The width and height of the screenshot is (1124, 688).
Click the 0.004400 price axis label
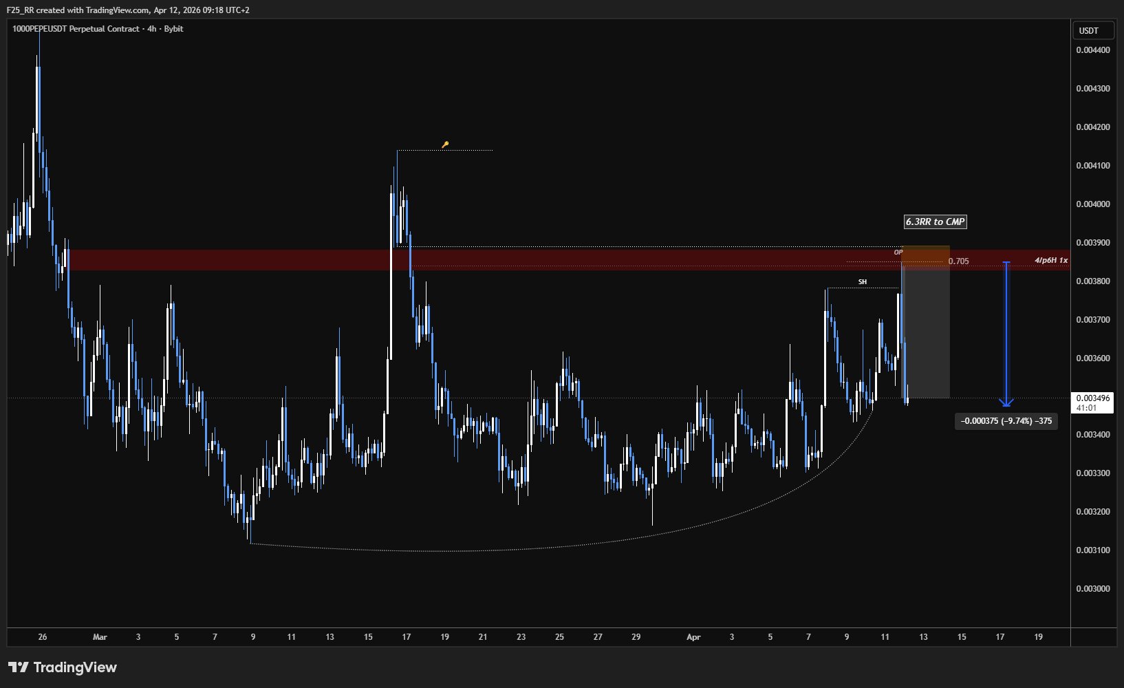pyautogui.click(x=1093, y=50)
